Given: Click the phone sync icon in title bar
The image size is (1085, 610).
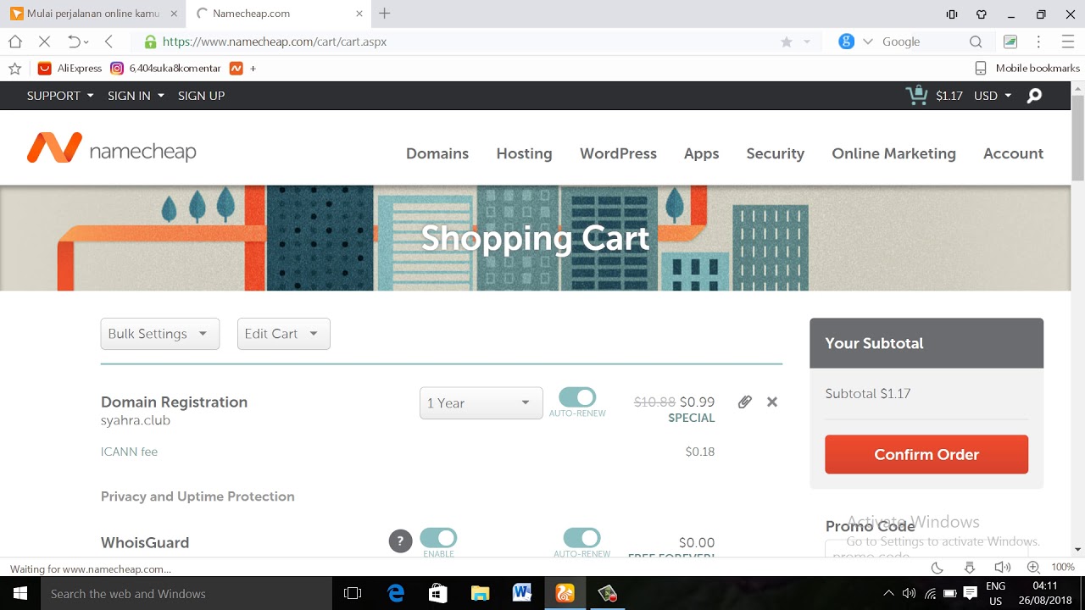Looking at the screenshot, I should point(952,14).
